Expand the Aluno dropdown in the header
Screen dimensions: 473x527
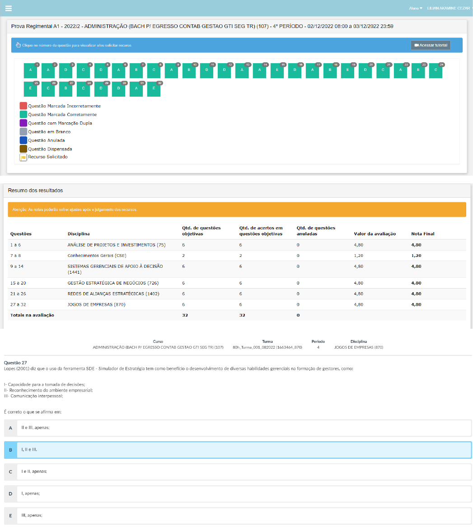coord(416,9)
